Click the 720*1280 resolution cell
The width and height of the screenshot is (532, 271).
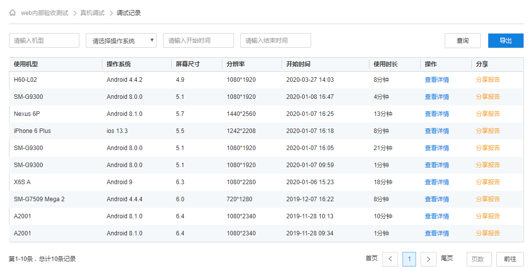tap(239, 199)
